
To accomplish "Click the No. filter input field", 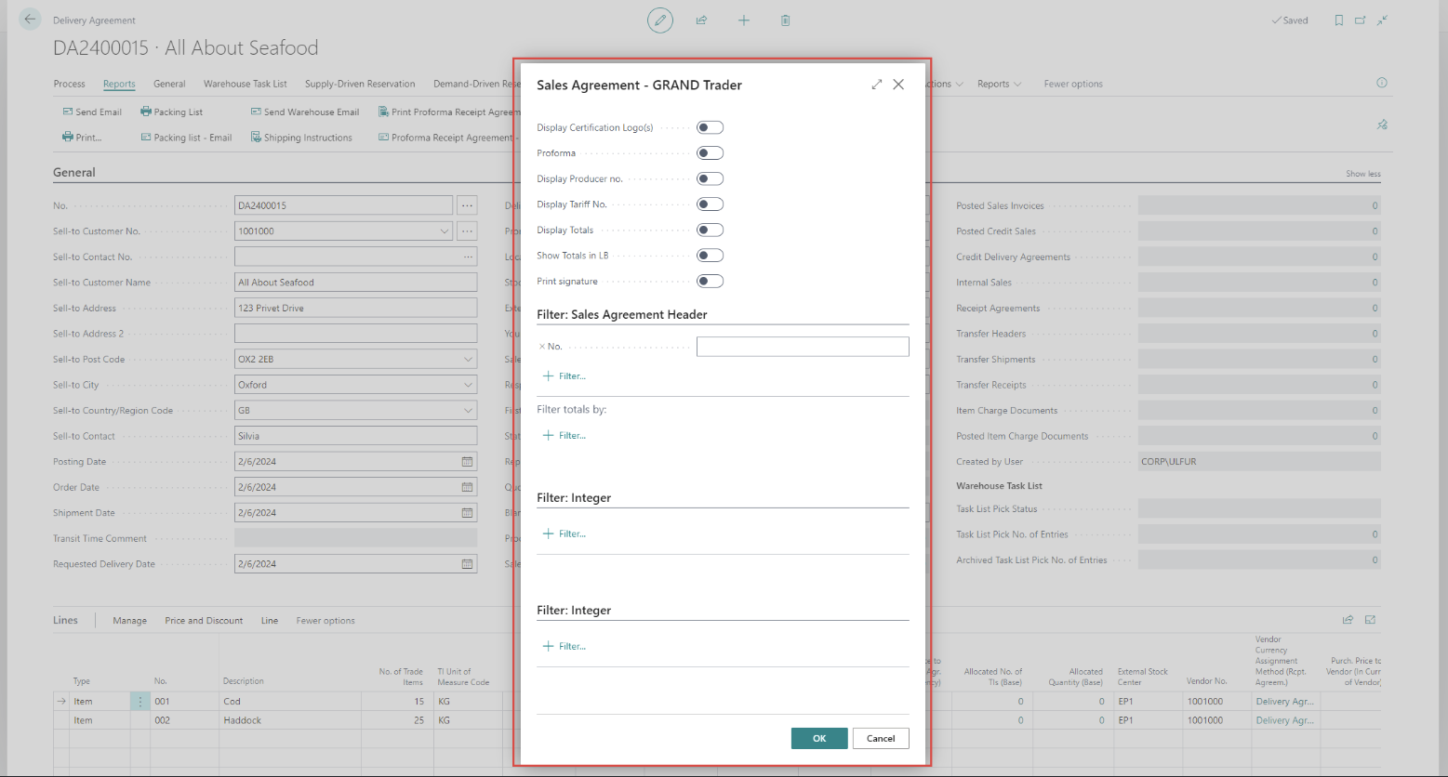I will [x=802, y=347].
